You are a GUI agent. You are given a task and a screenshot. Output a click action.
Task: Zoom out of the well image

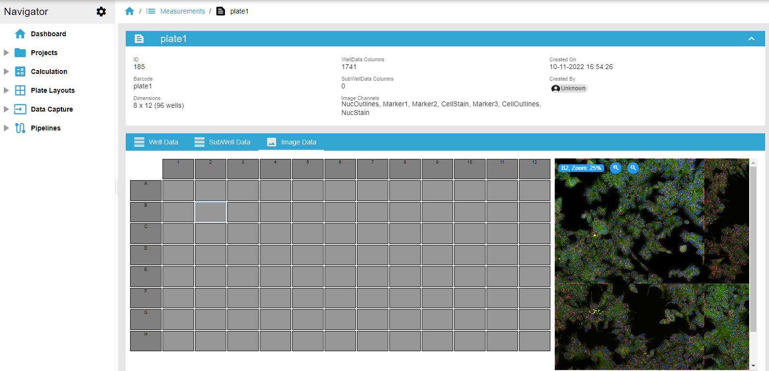(633, 168)
